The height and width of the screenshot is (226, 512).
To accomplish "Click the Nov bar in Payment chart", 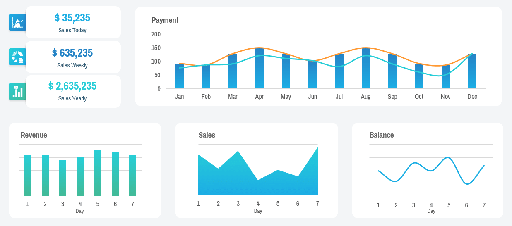I will pos(446,77).
